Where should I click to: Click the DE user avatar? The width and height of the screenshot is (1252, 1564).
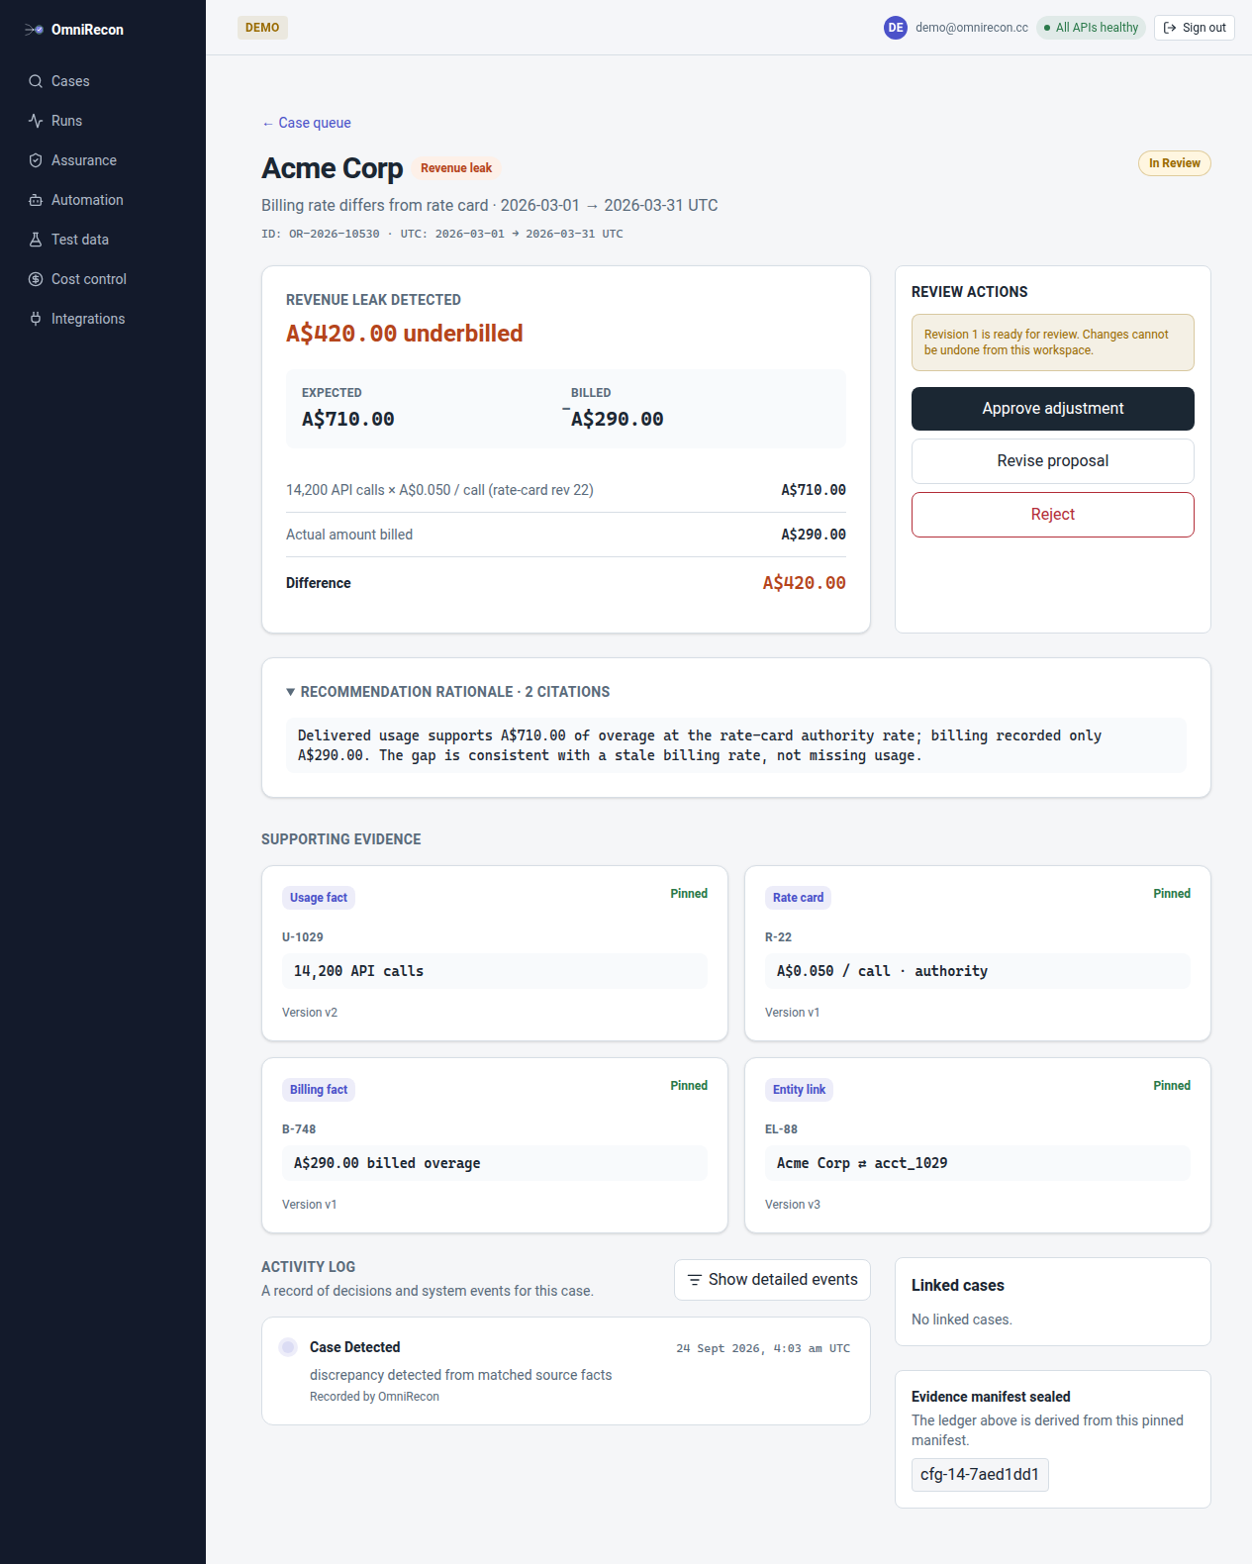(896, 28)
